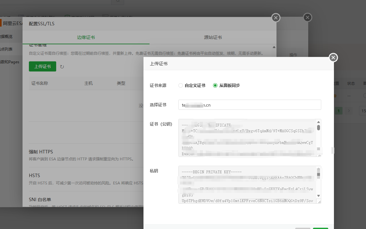Close the 上传证书 dialog with its X
This screenshot has width=366, height=229.
click(333, 58)
